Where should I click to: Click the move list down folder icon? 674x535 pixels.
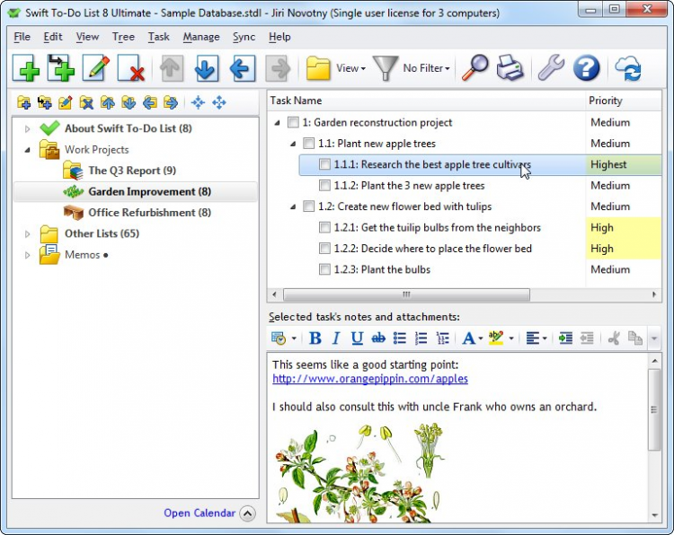pos(129,102)
